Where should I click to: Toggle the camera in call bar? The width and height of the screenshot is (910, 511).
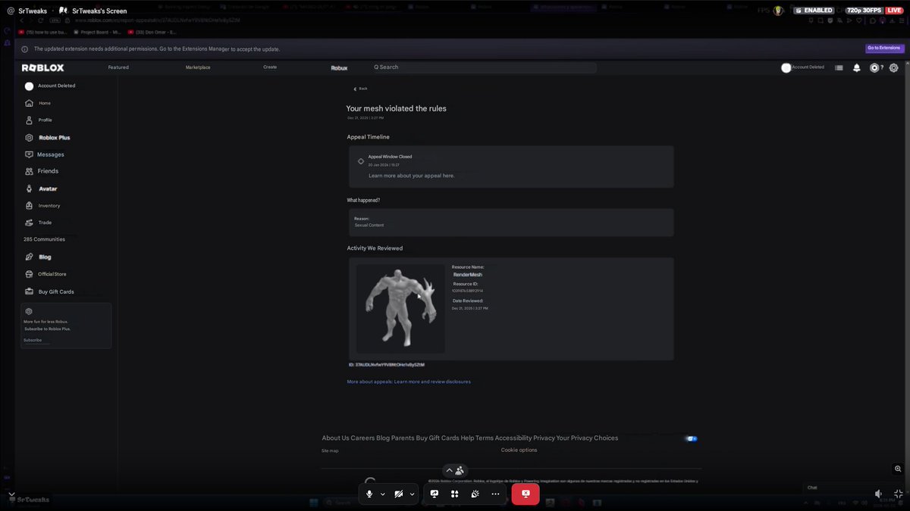coord(399,494)
